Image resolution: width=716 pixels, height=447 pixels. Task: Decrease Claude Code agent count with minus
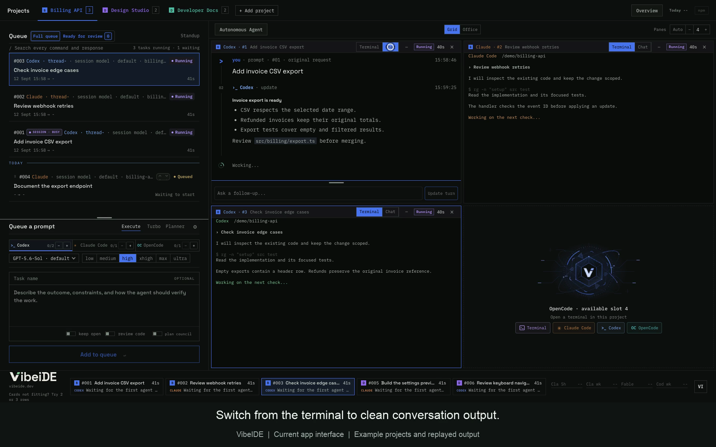pos(122,245)
